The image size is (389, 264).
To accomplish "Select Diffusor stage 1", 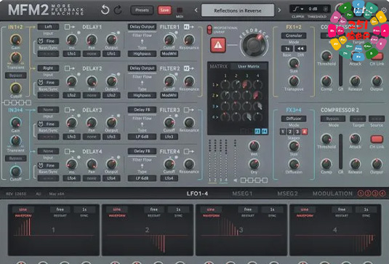I will pos(283,132).
